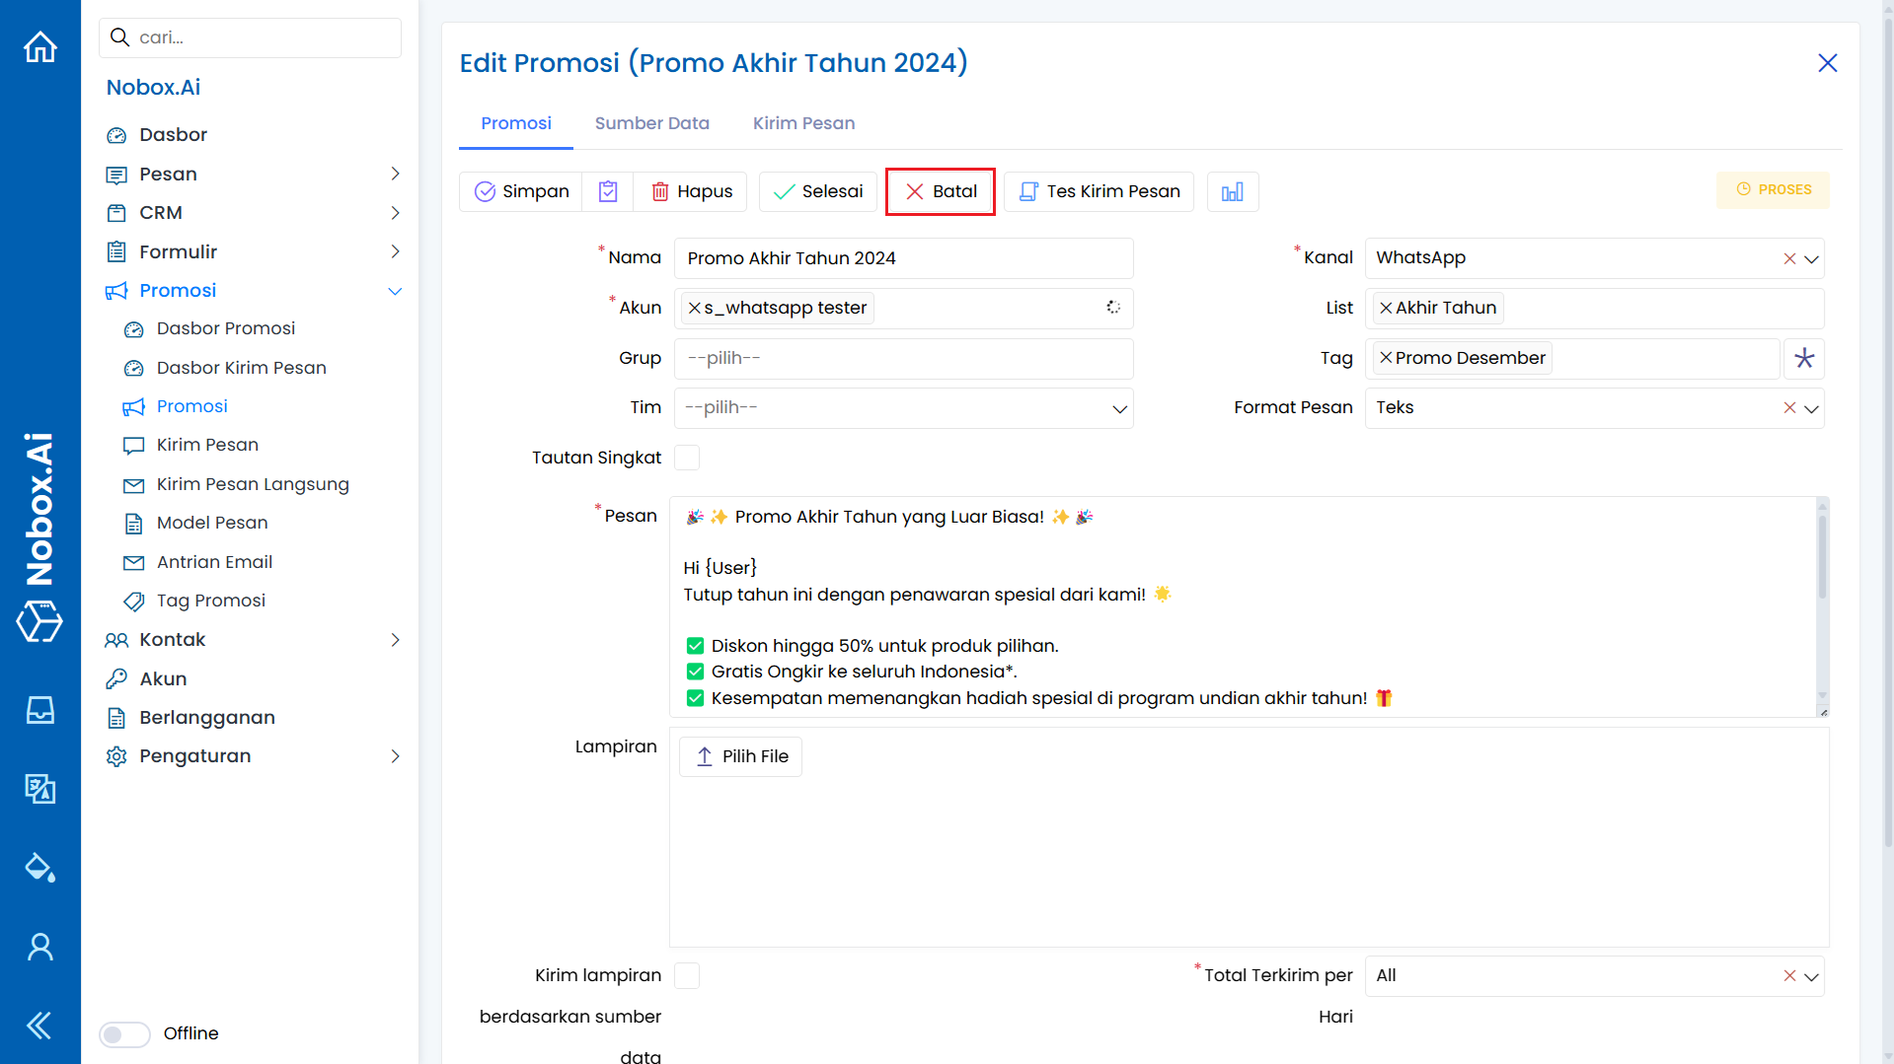Screen dimensions: 1894x1064
Task: Collapse sidebar with double-chevron icon
Action: pos(40,1026)
